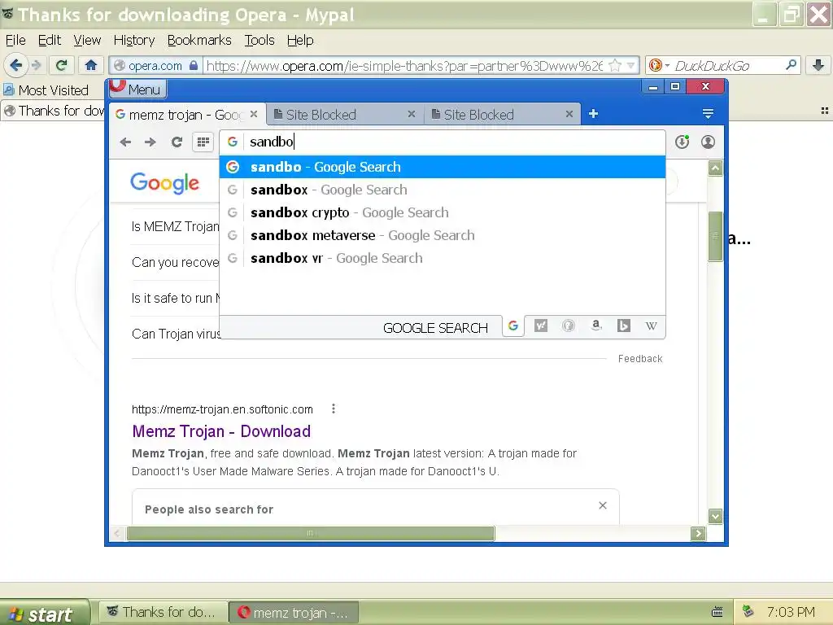This screenshot has width=833, height=625.
Task: Click the Opera address field with 'sandbo'
Action: 442,142
